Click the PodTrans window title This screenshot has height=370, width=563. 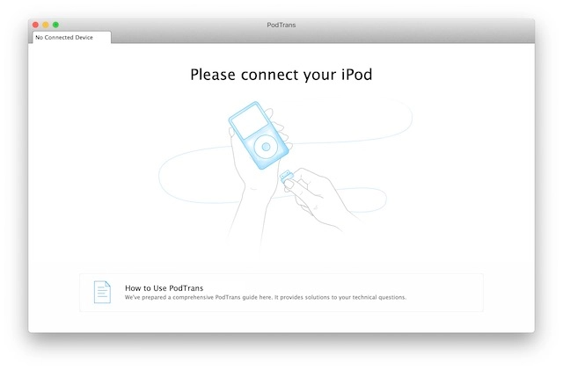click(281, 25)
